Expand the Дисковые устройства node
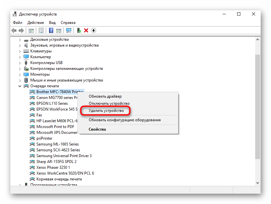Screen dimensions: 271x204 [20, 39]
